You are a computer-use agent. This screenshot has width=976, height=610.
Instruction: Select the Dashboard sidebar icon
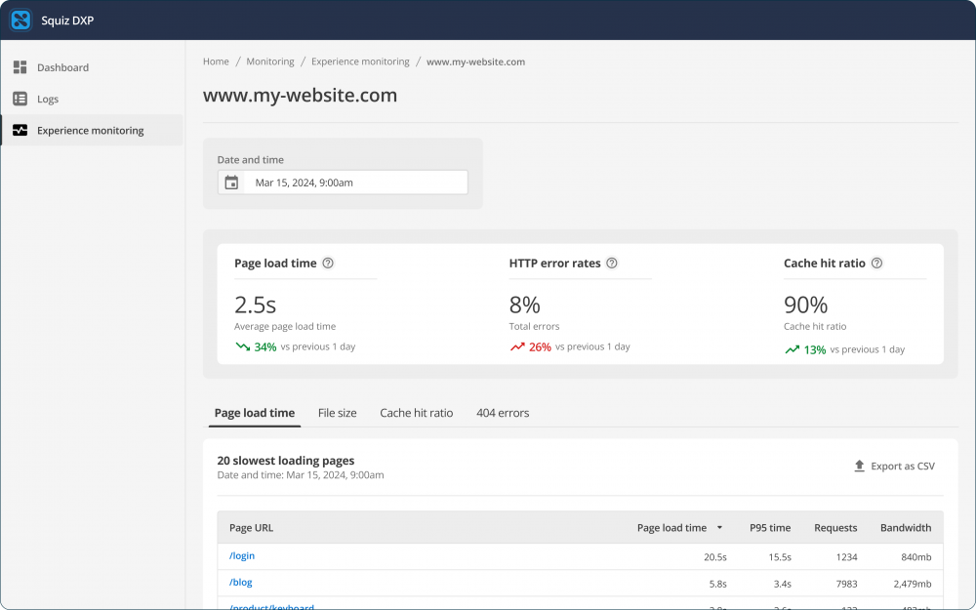20,66
